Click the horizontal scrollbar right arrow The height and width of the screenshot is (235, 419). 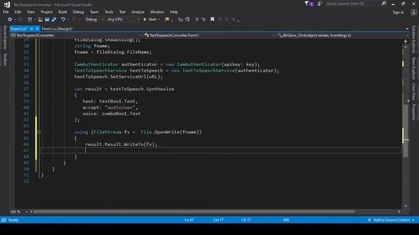[x=399, y=211]
